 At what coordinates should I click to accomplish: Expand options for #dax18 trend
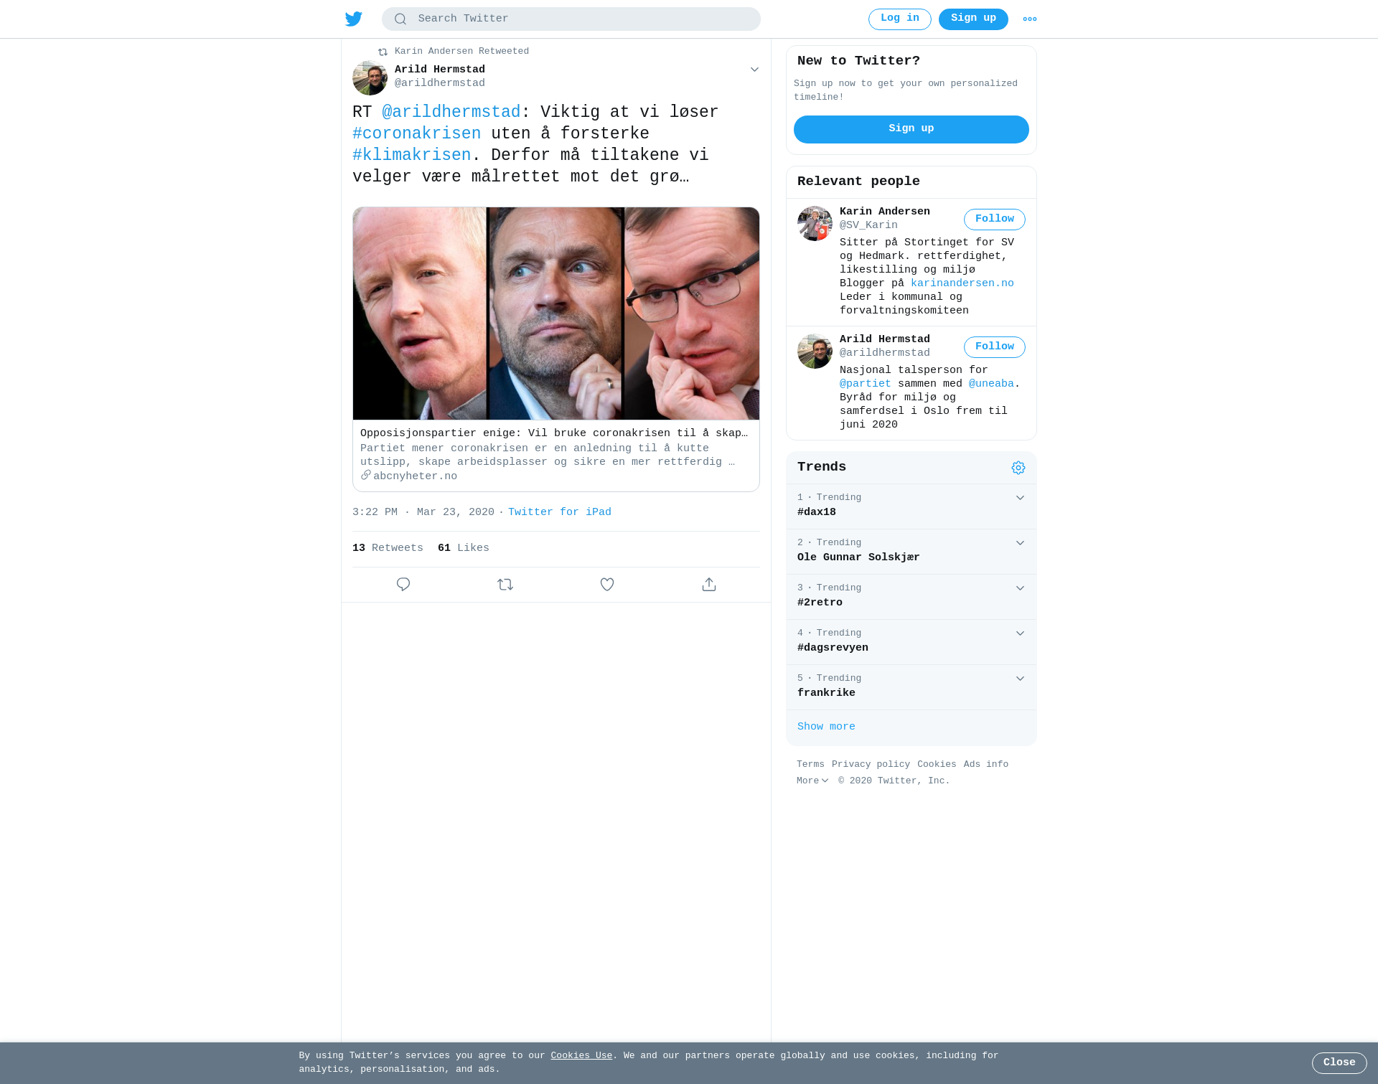click(x=1020, y=498)
